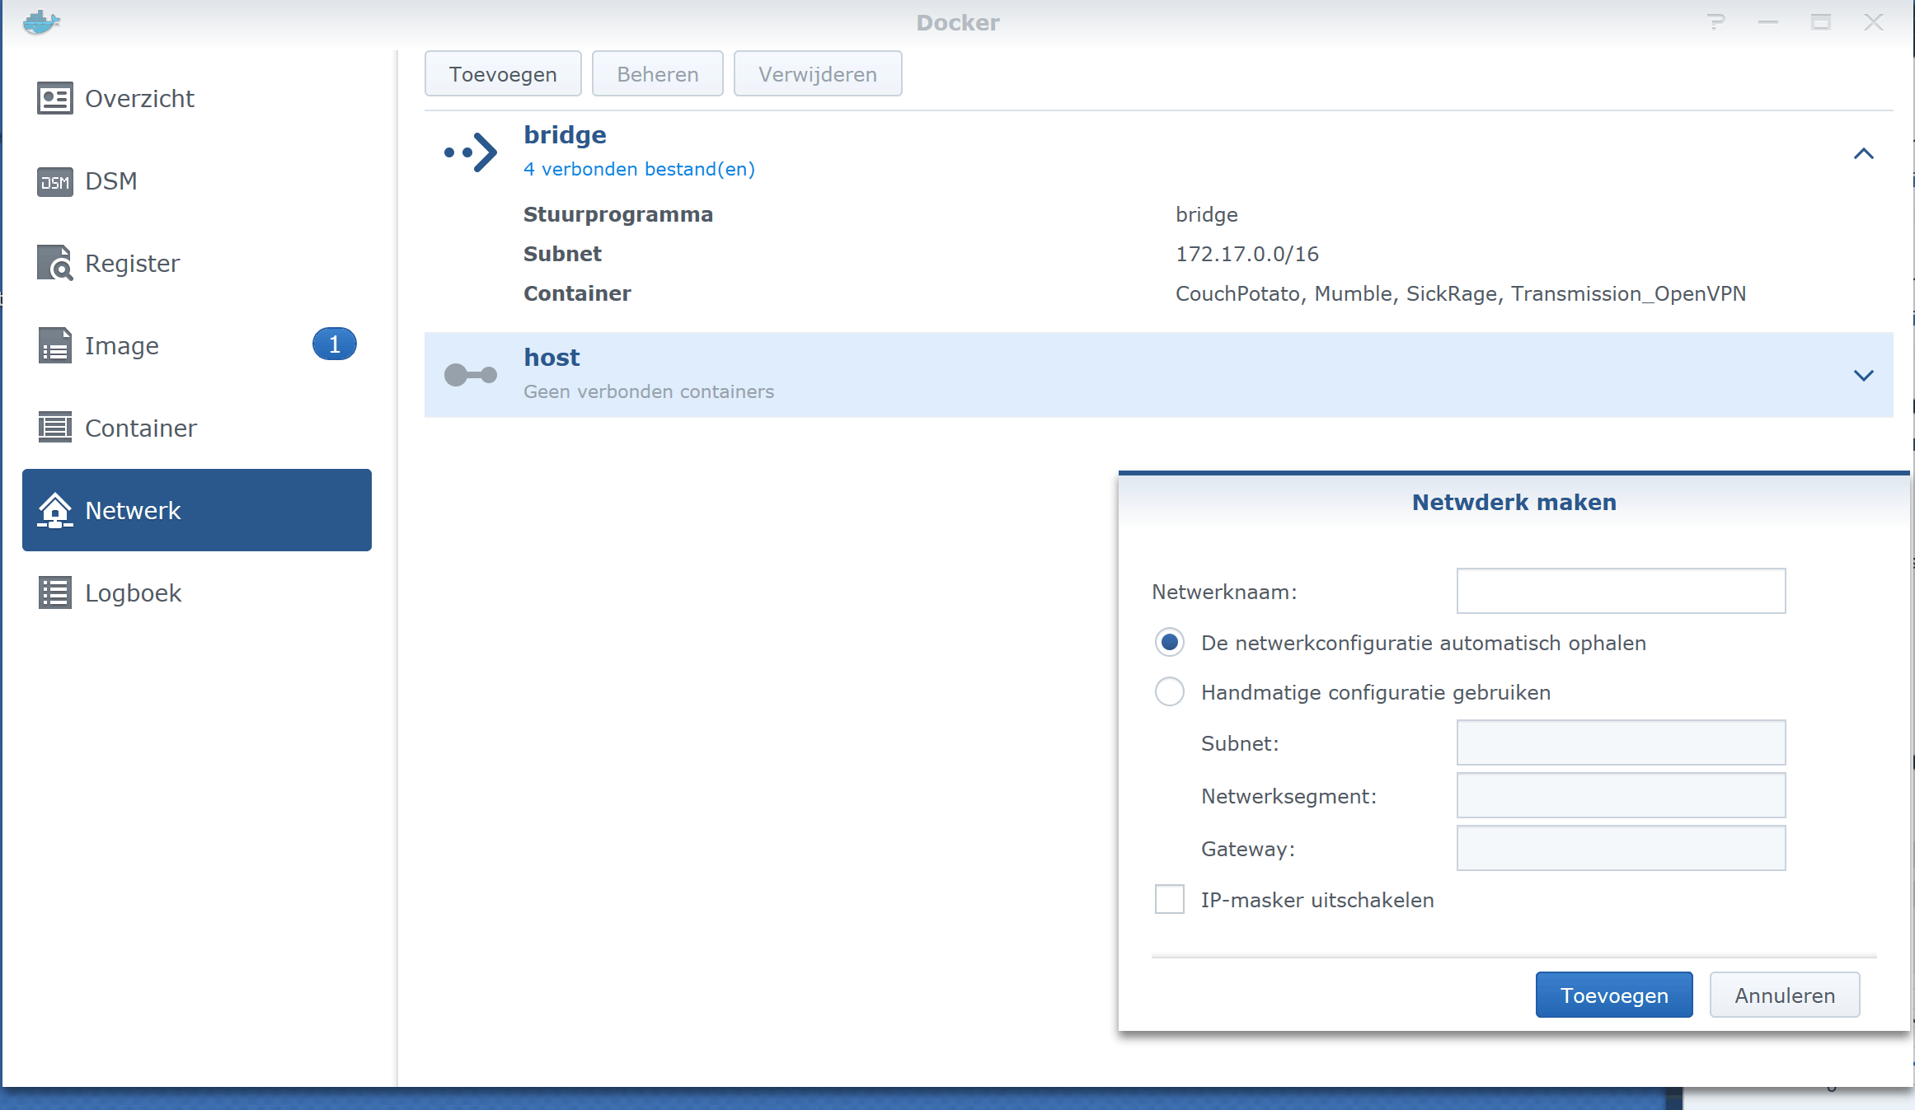Image resolution: width=1915 pixels, height=1110 pixels.
Task: Click the Logboek list icon
Action: coord(54,592)
